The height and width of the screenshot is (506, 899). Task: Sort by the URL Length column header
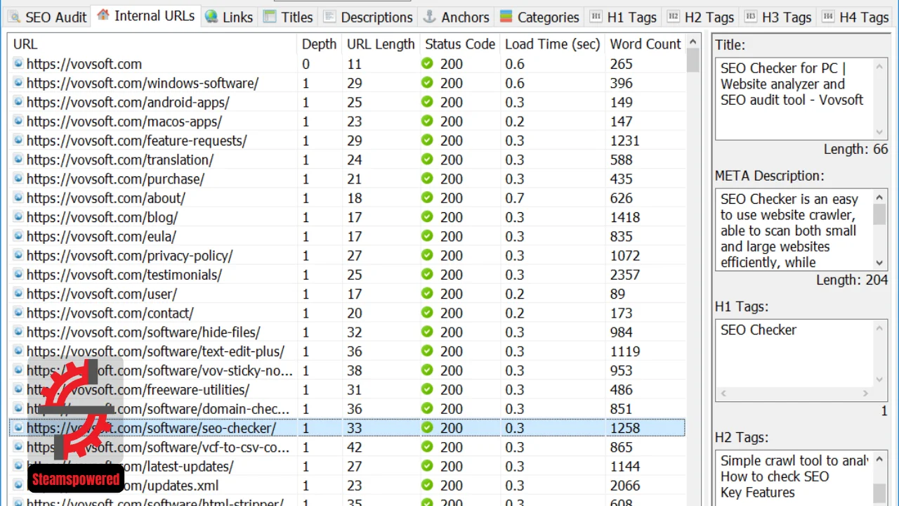[381, 44]
